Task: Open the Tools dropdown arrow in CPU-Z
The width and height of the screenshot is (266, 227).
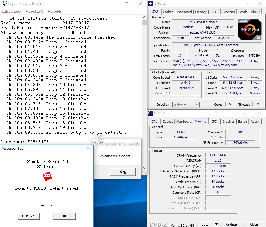Action: [217, 224]
